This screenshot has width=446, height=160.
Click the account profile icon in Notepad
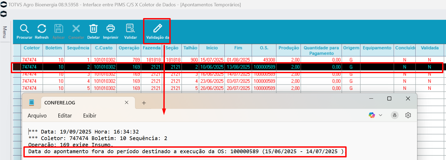[394, 115]
